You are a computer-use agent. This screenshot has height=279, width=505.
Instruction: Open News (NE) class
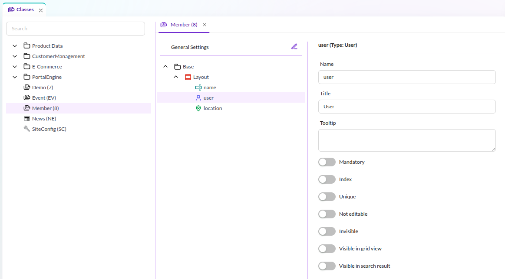(44, 119)
